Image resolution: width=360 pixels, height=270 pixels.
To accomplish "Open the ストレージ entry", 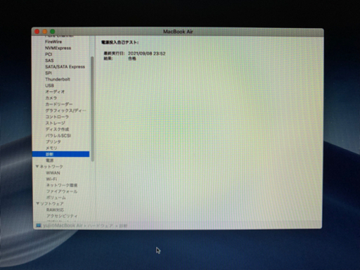I will click(55, 123).
